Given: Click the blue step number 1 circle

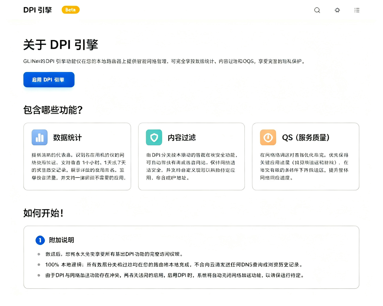Looking at the screenshot, I should tap(40, 240).
